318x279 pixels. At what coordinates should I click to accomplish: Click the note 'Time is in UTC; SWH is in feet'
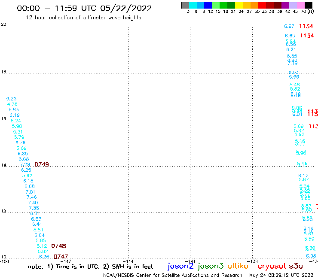click(x=90, y=267)
